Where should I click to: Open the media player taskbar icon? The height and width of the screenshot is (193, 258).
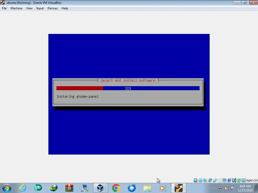pyautogui.click(x=163, y=188)
